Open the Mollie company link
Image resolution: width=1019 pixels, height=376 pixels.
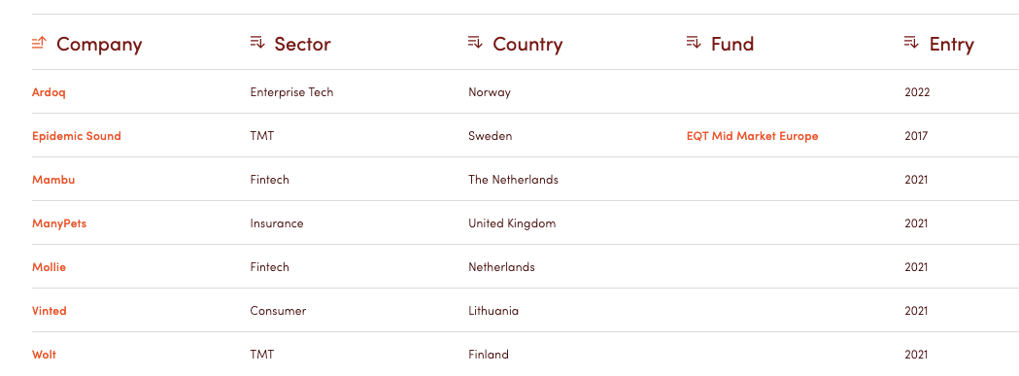tap(49, 267)
